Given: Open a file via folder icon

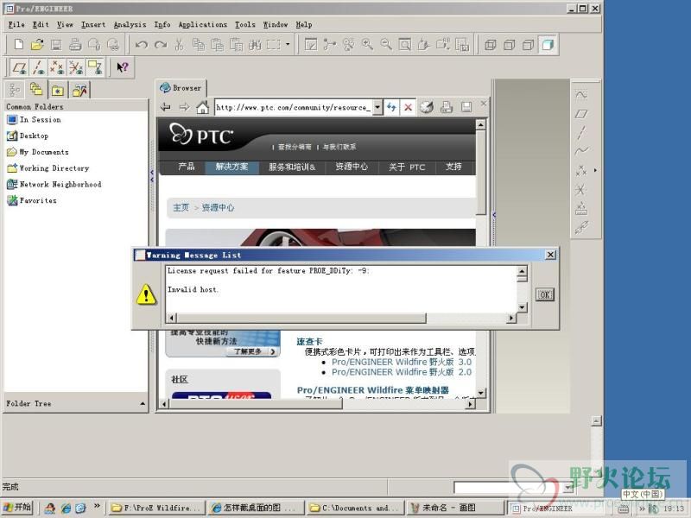Looking at the screenshot, I should 37,45.
